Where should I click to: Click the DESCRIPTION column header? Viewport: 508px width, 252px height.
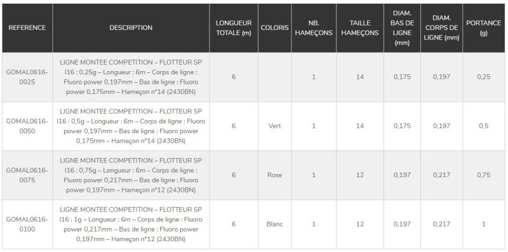pyautogui.click(x=131, y=28)
